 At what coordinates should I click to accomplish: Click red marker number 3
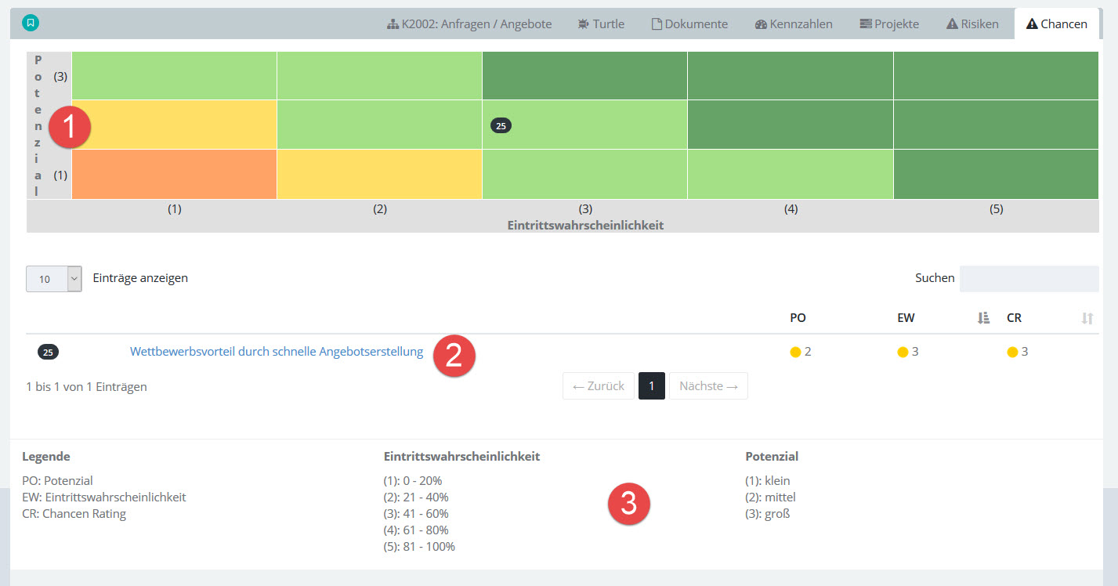[x=628, y=504]
